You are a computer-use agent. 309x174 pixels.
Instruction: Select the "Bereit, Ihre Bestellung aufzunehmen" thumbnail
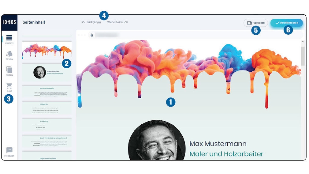(x=47, y=141)
